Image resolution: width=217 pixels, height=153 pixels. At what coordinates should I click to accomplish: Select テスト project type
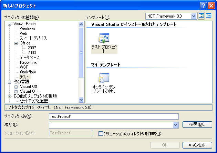pyautogui.click(x=24, y=77)
